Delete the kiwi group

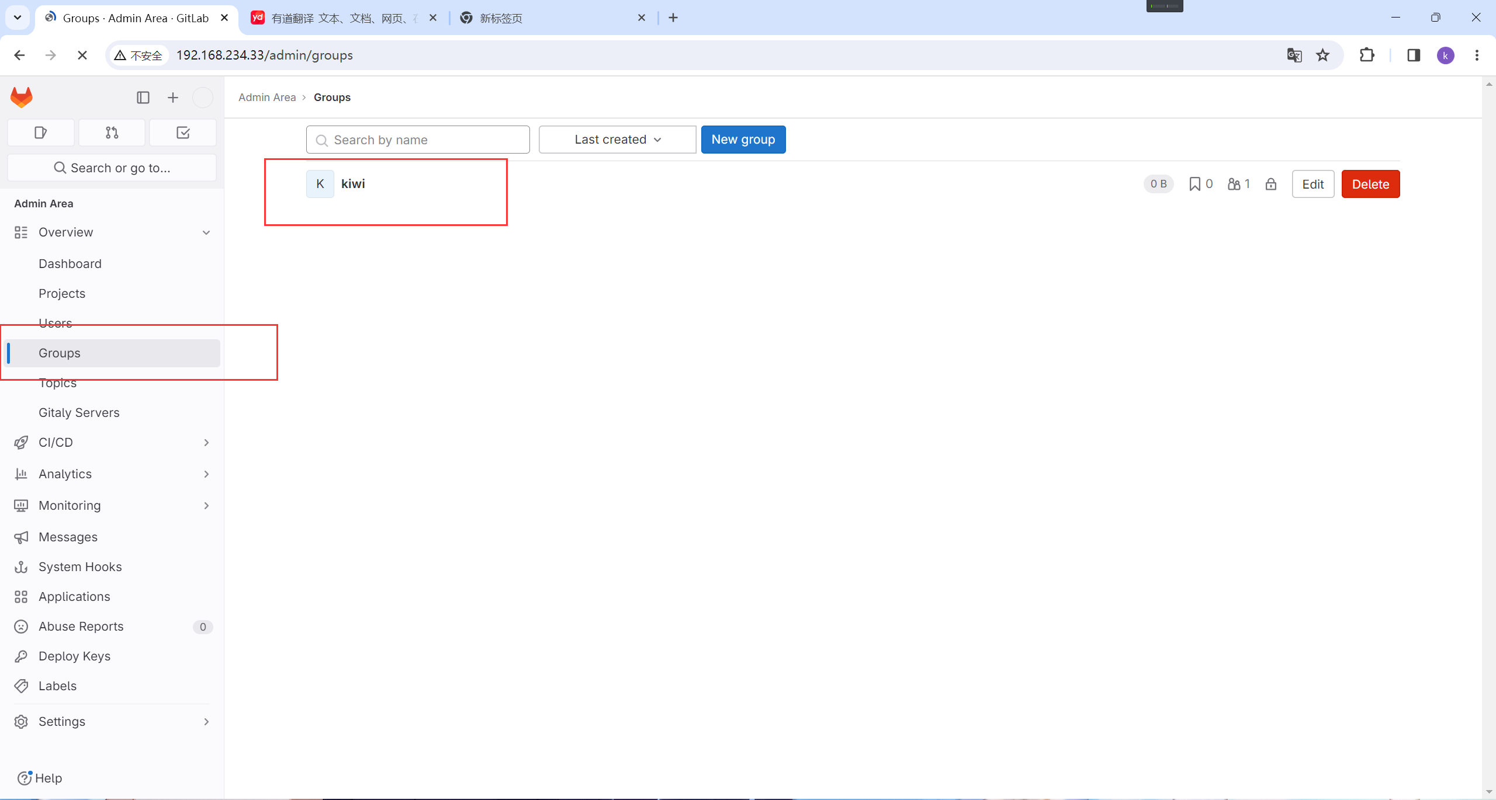[x=1370, y=185]
